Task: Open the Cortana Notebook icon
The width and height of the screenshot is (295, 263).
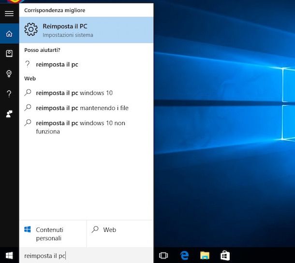Action: click(9, 54)
